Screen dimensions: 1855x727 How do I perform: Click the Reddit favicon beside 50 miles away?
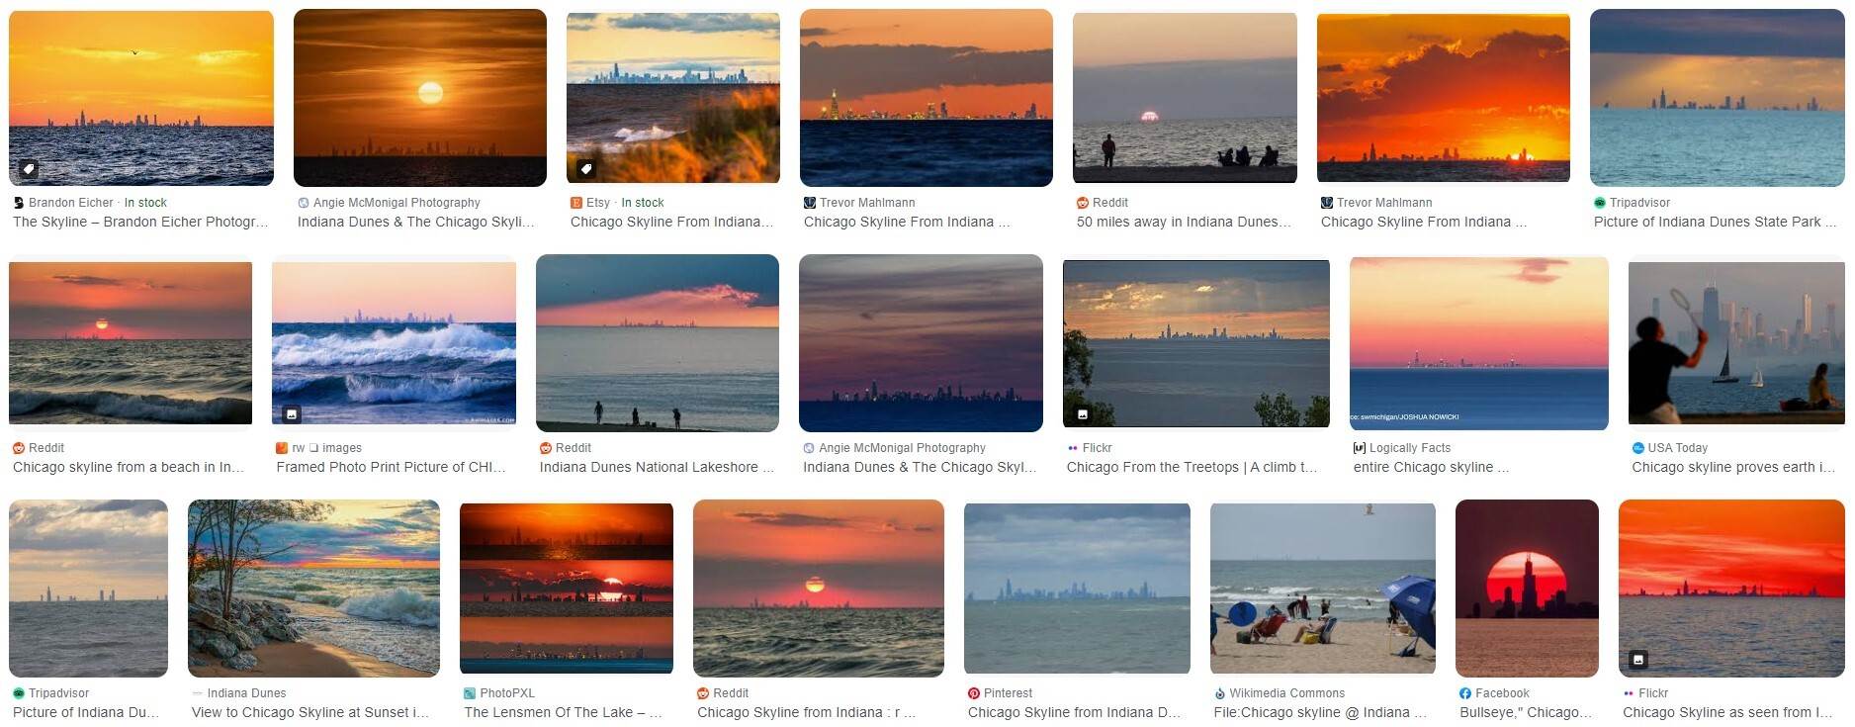[x=1083, y=203]
